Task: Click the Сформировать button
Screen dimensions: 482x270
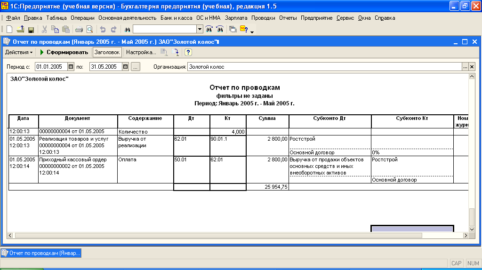Action: click(x=64, y=52)
